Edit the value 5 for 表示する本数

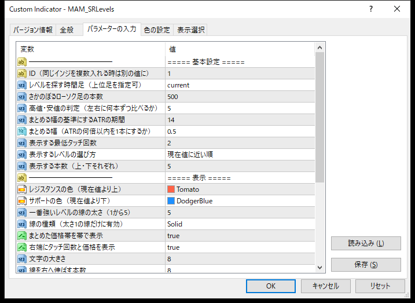(x=240, y=166)
